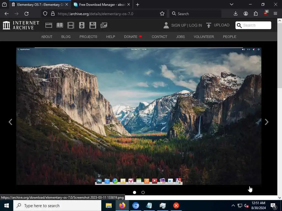Click the scrollbar down arrow

click(280, 198)
